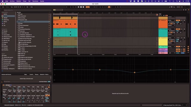Click the browser search field
The width and height of the screenshot is (191, 107).
click(x=27, y=10)
